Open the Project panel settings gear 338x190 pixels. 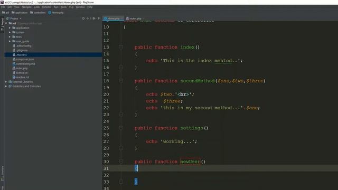pyautogui.click(x=94, y=18)
